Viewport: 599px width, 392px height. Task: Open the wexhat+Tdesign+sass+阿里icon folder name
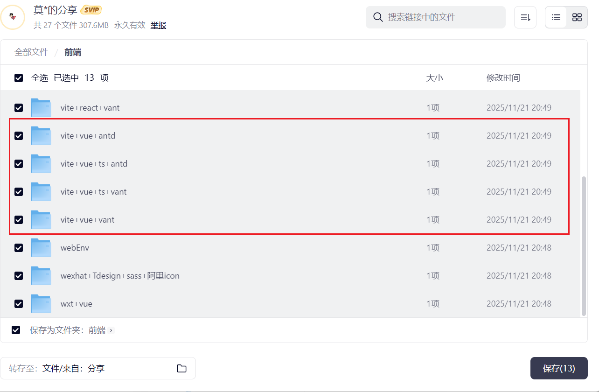point(120,276)
